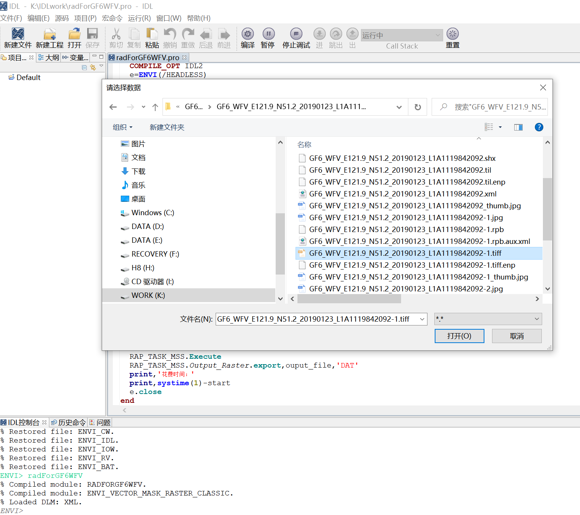Click the 新建工程 (New Project) toolbar icon
This screenshot has width=580, height=515.
[x=50, y=34]
